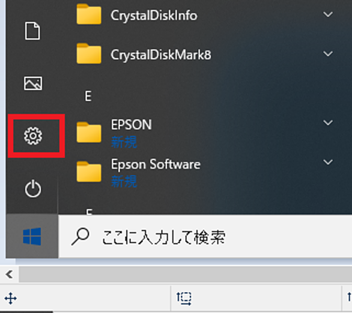Open the CrystalDiskMark8 entry label

pyautogui.click(x=161, y=55)
